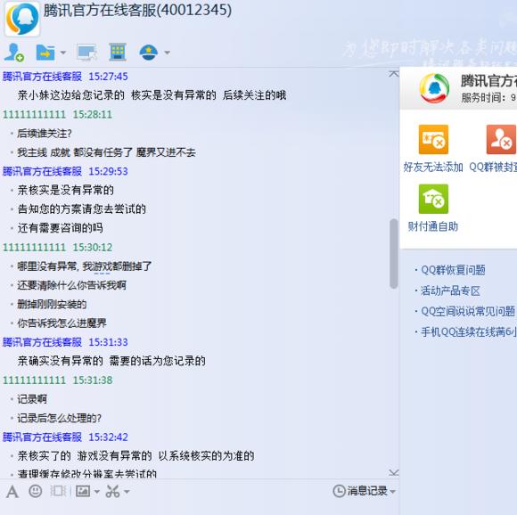
Task: Open the QQ群恢复问题 link
Action: (453, 270)
